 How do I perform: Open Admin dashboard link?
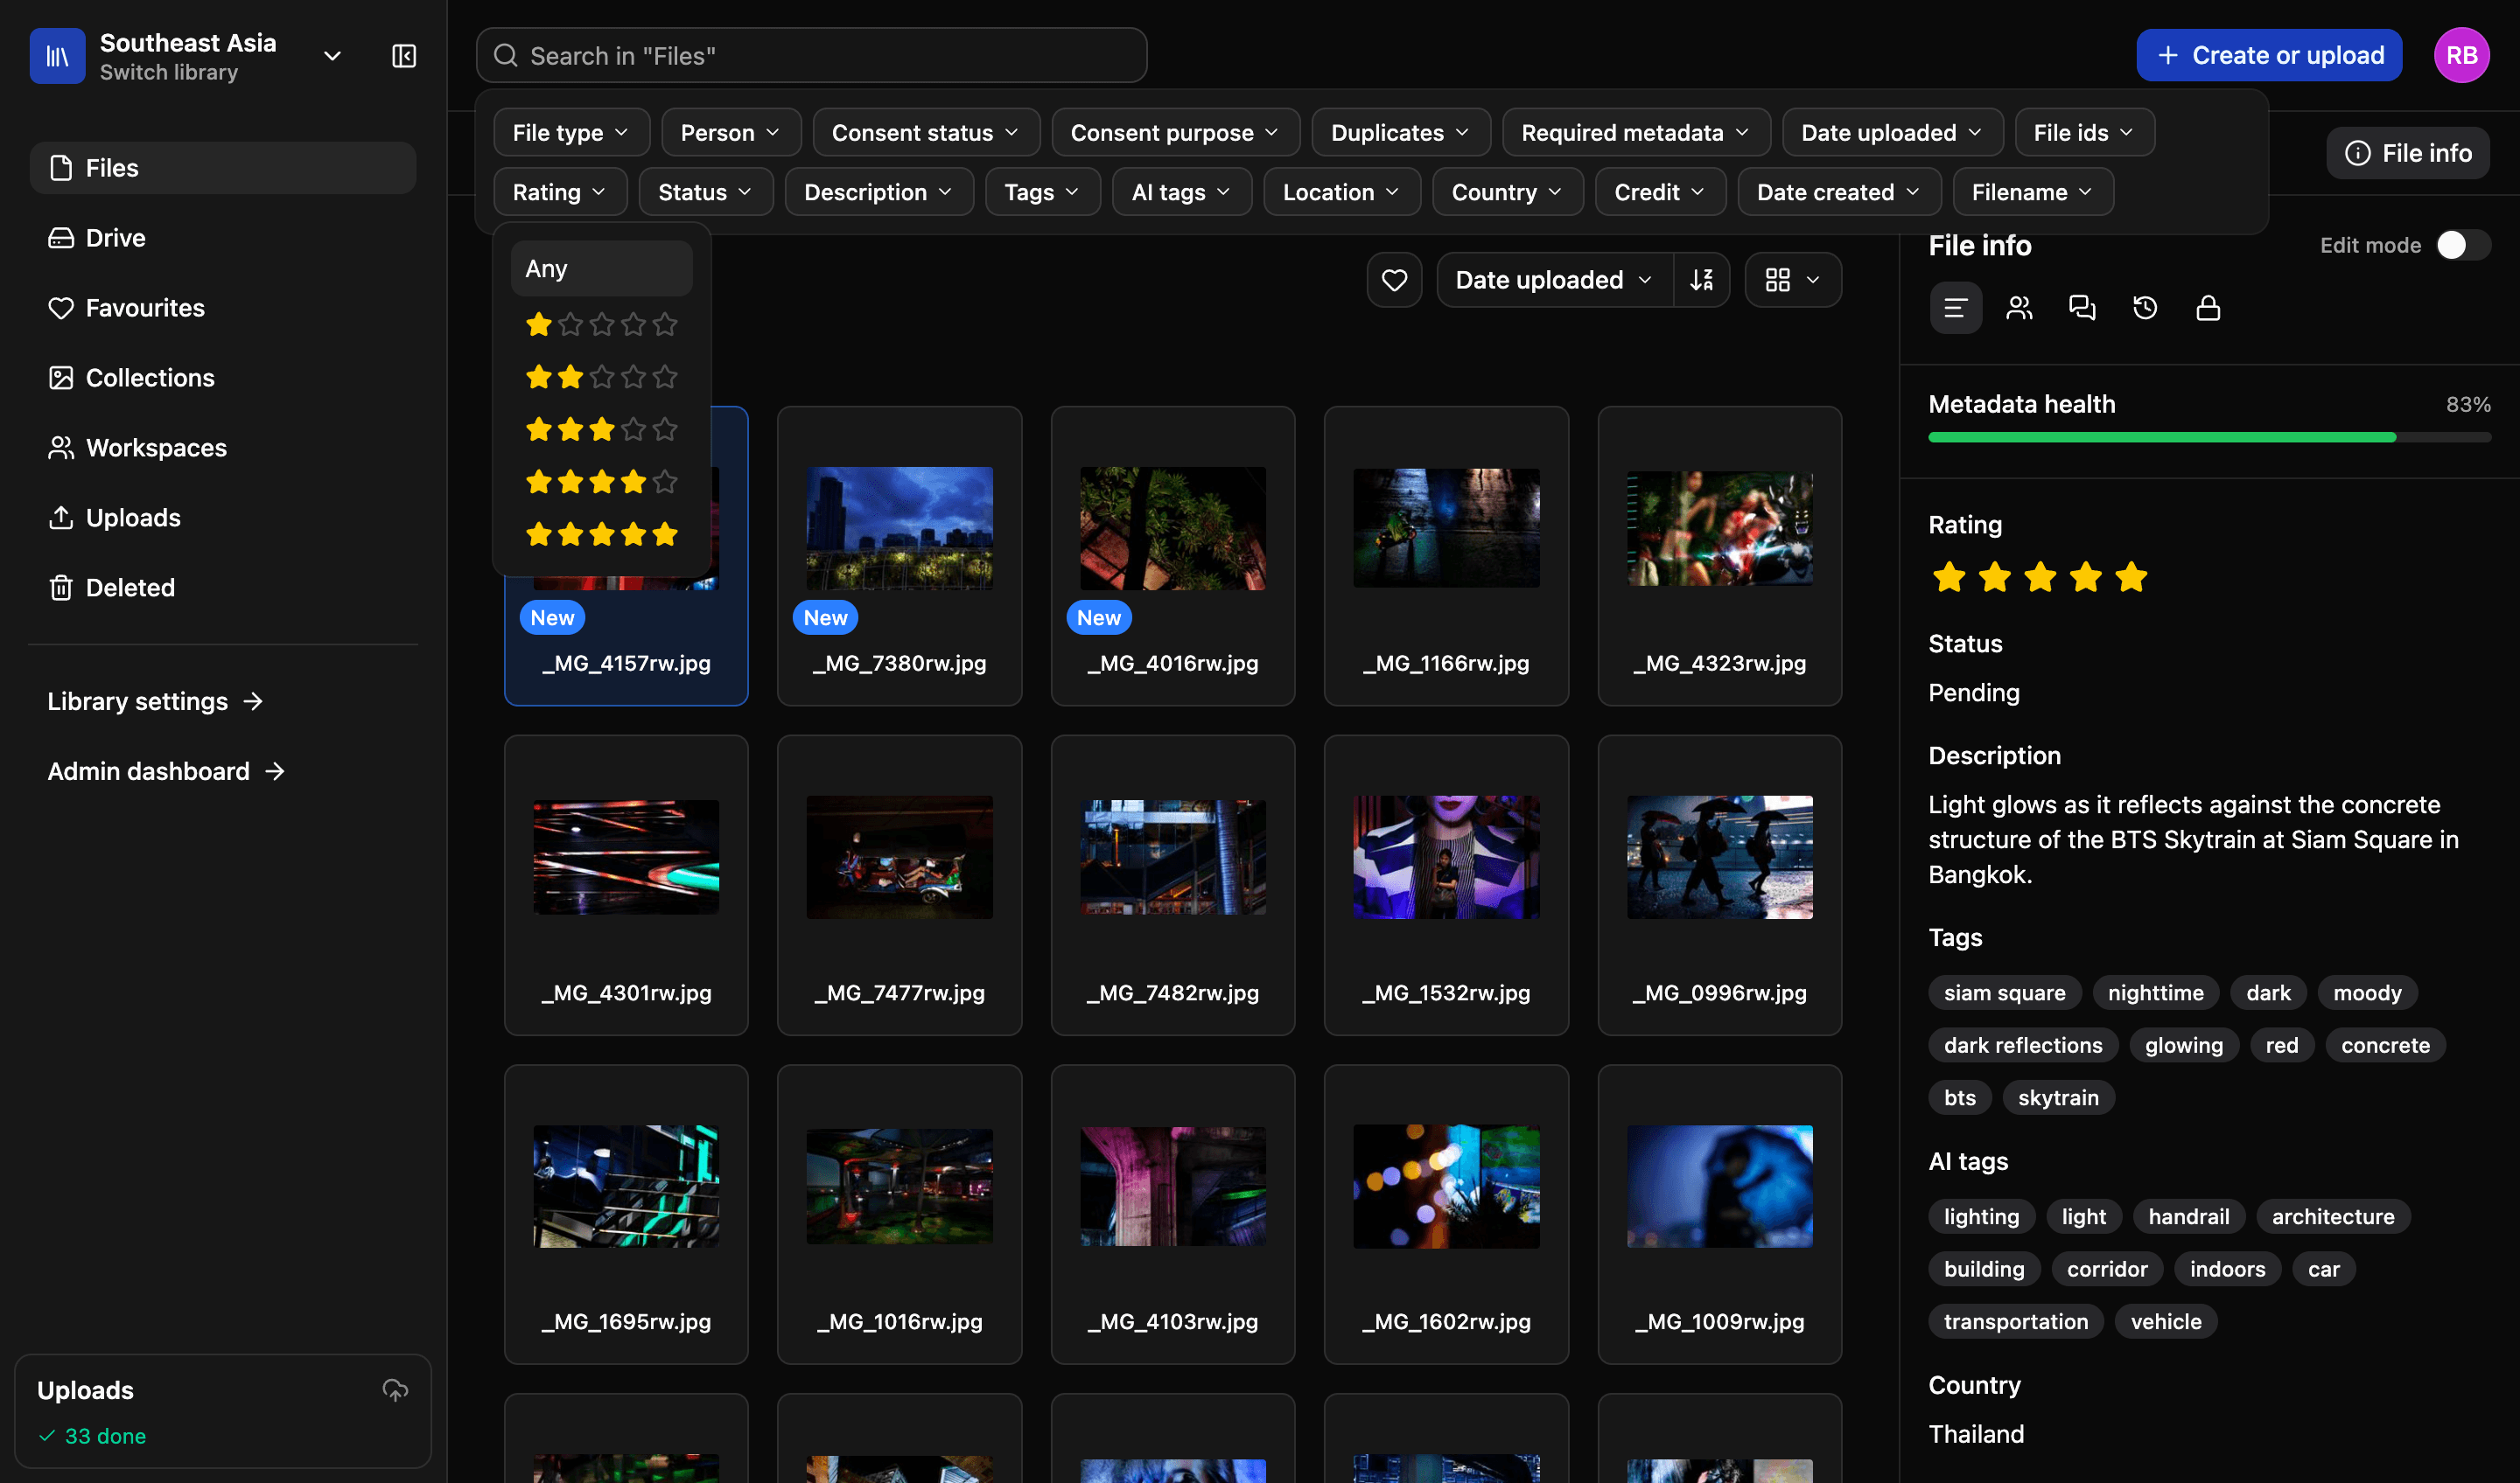click(x=166, y=771)
